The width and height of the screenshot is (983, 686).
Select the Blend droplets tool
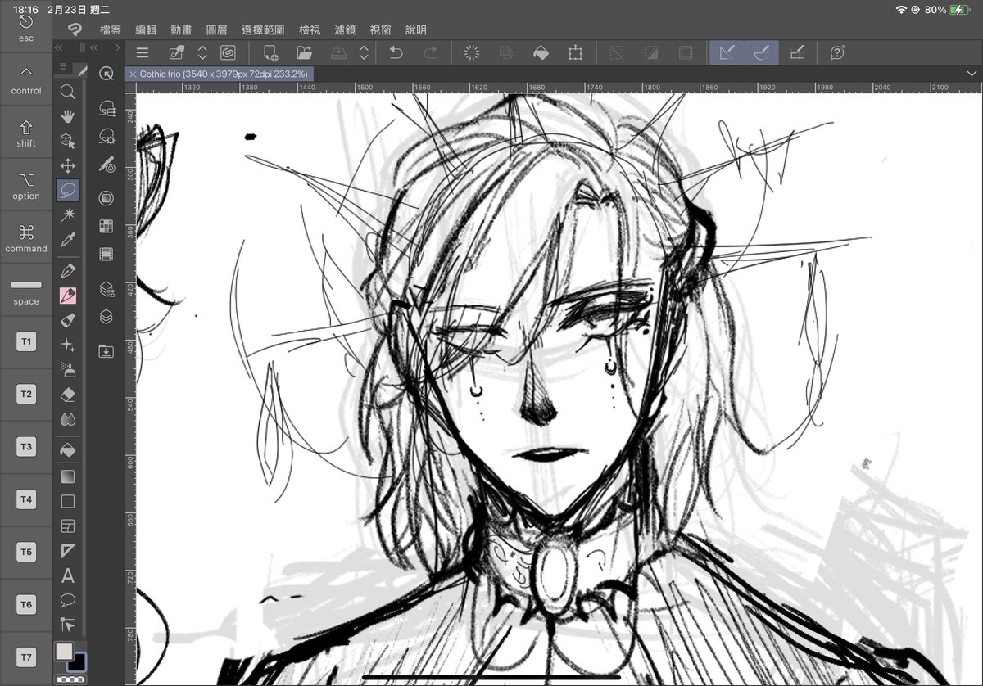click(x=68, y=419)
